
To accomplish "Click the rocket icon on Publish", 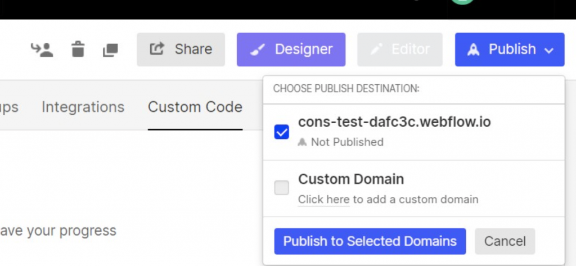I will 474,49.
